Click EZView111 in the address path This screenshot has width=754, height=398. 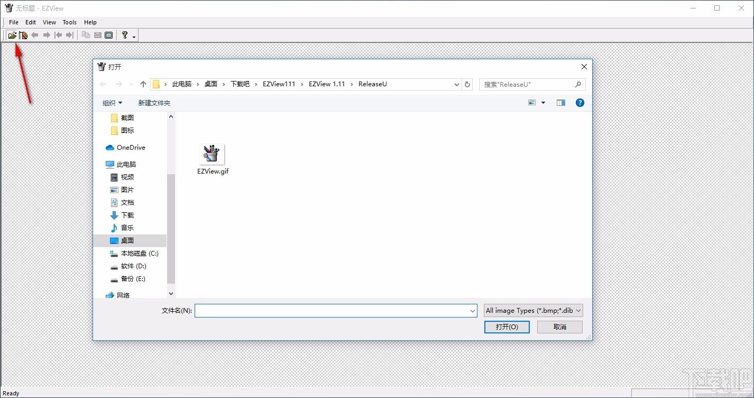pos(279,84)
